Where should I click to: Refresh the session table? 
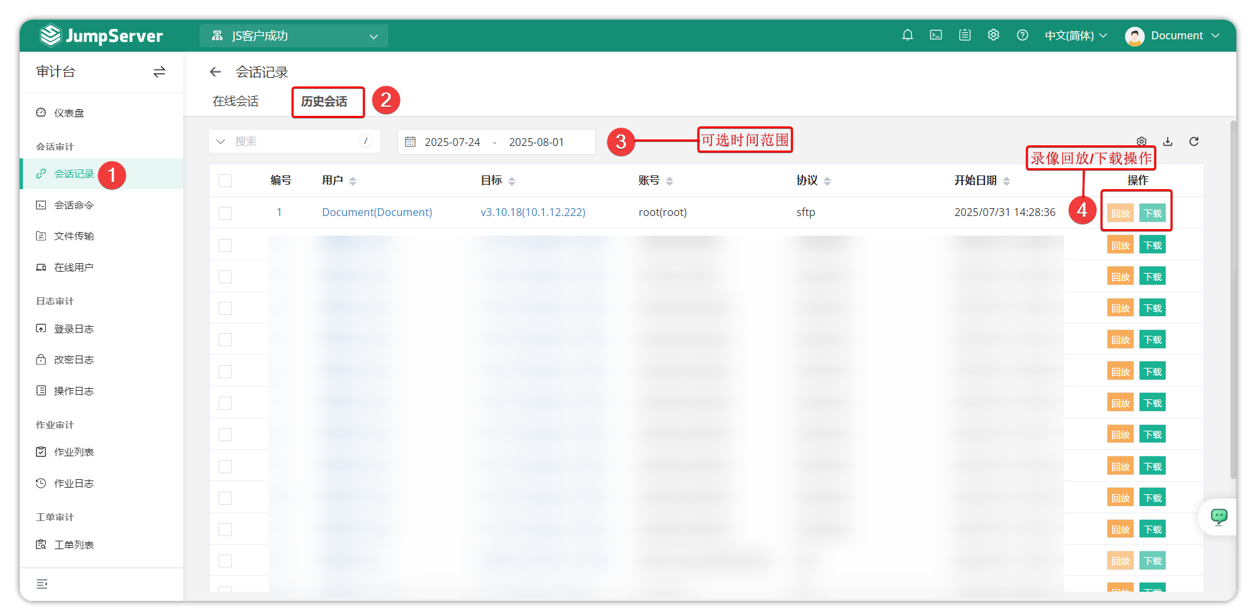click(x=1194, y=141)
